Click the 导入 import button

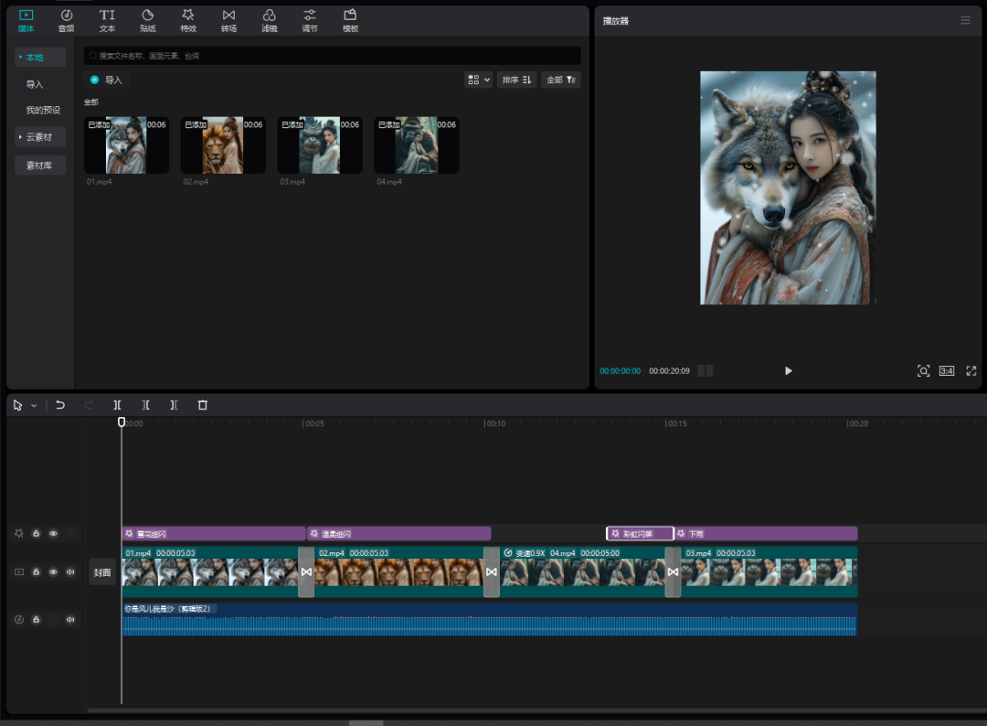107,80
